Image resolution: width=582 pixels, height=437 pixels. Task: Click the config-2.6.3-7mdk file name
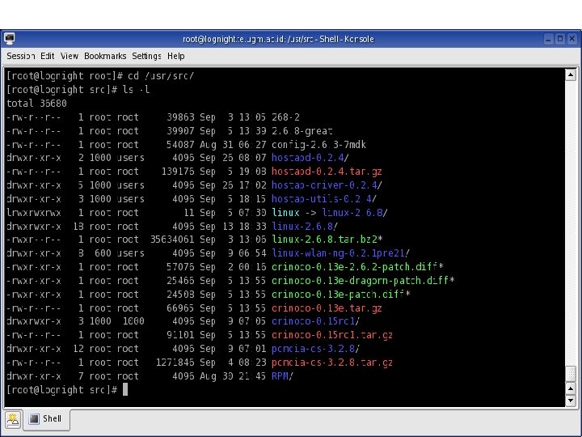tap(318, 145)
